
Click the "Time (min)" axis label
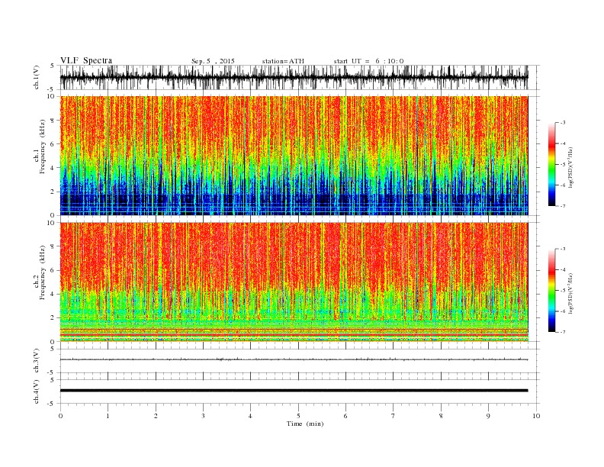(x=305, y=424)
